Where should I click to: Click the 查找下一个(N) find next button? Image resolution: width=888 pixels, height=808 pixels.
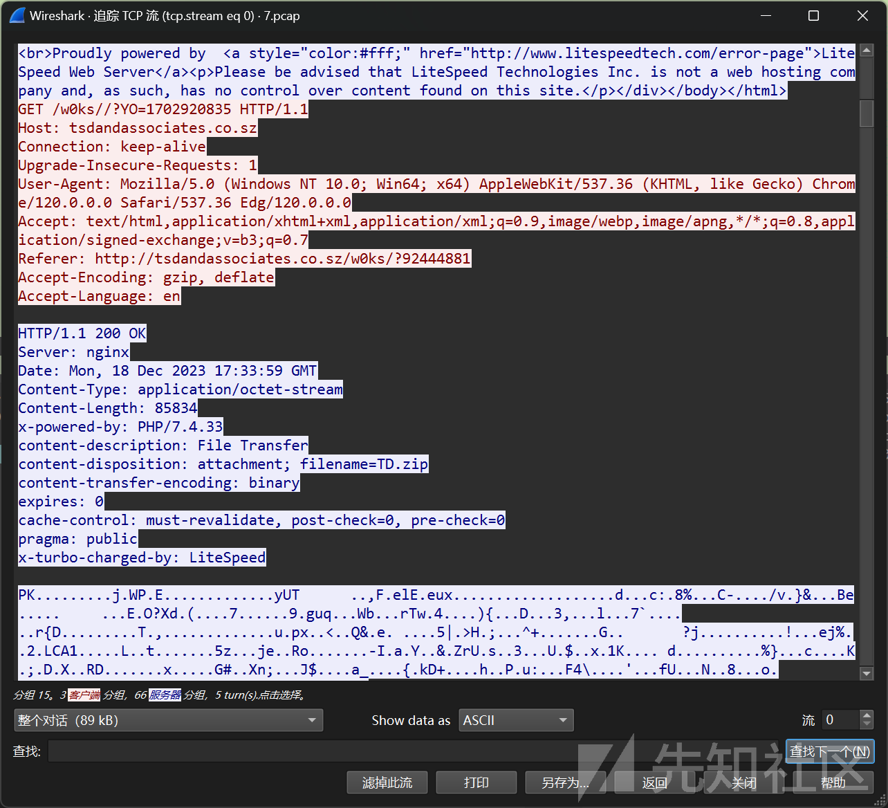tap(830, 751)
